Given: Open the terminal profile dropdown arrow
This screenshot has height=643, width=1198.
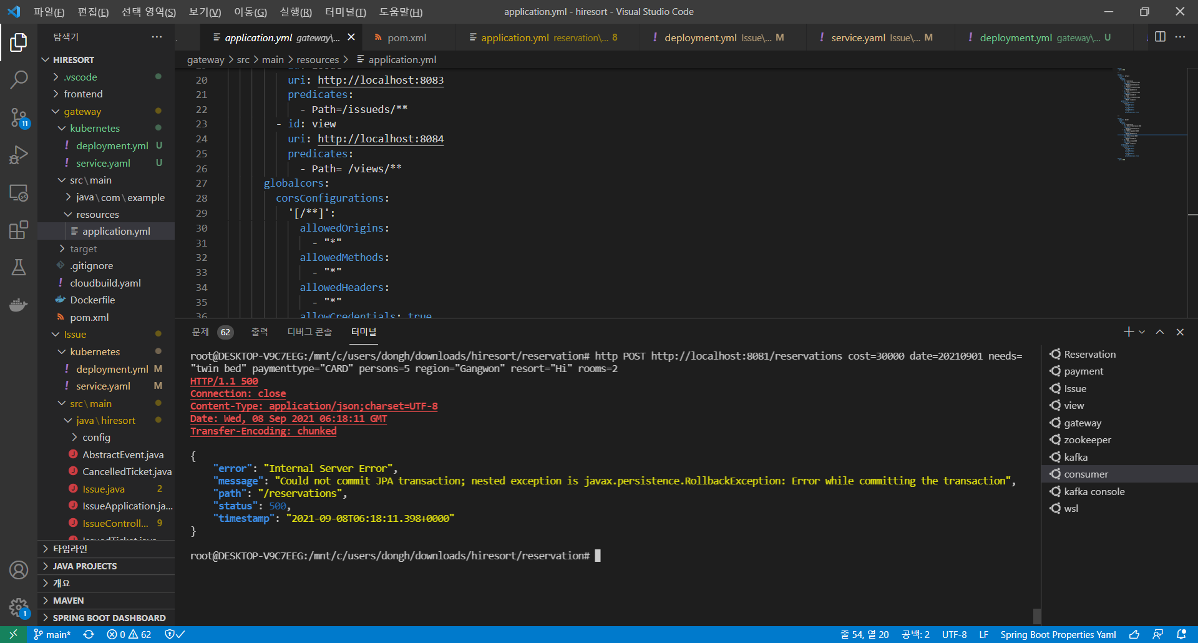Looking at the screenshot, I should tap(1142, 331).
